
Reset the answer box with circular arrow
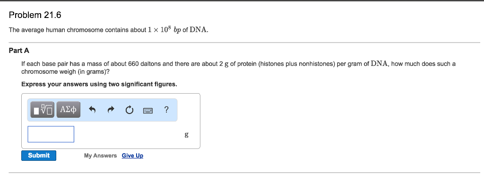pos(130,110)
